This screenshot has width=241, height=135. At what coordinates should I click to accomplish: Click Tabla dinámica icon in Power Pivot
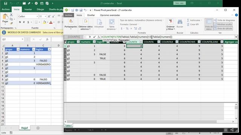pyautogui.click(x=112, y=22)
